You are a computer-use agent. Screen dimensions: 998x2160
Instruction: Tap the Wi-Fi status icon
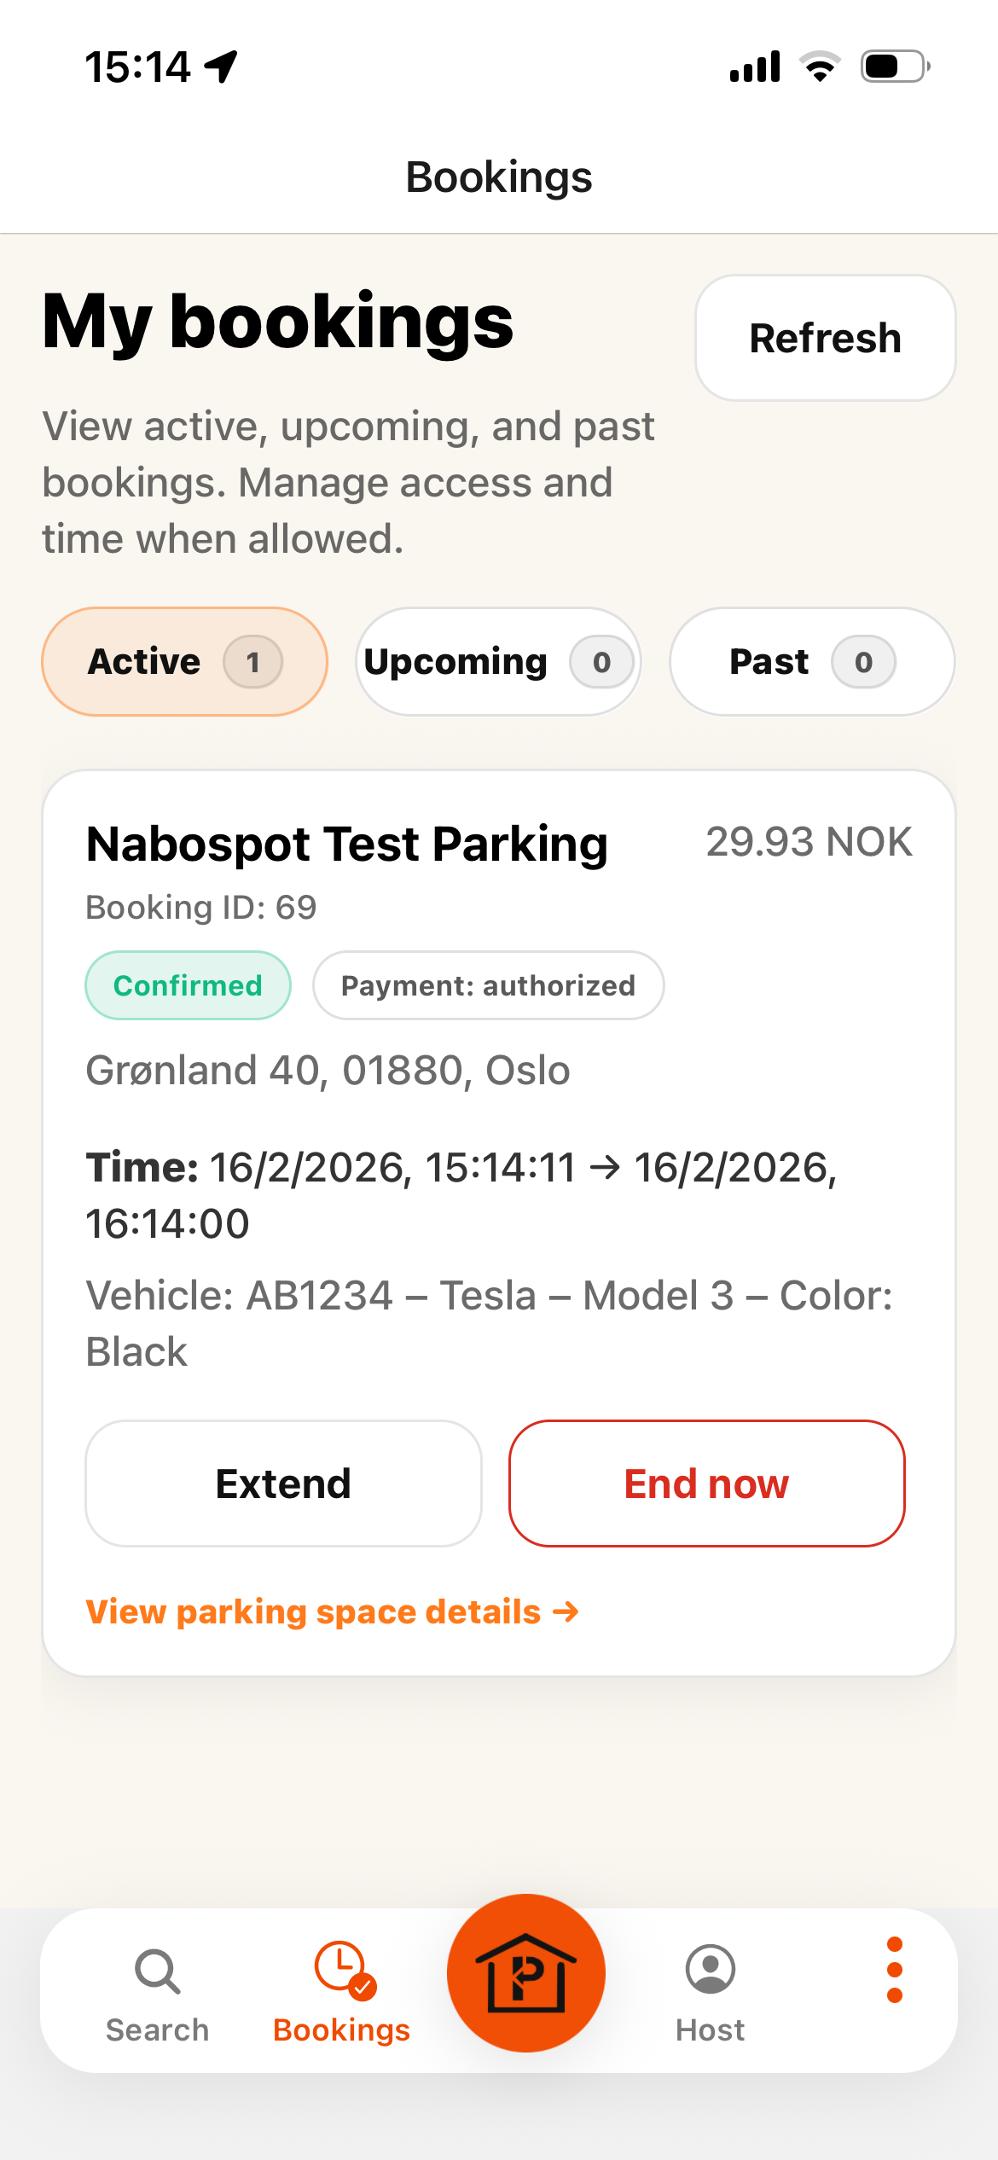click(820, 67)
